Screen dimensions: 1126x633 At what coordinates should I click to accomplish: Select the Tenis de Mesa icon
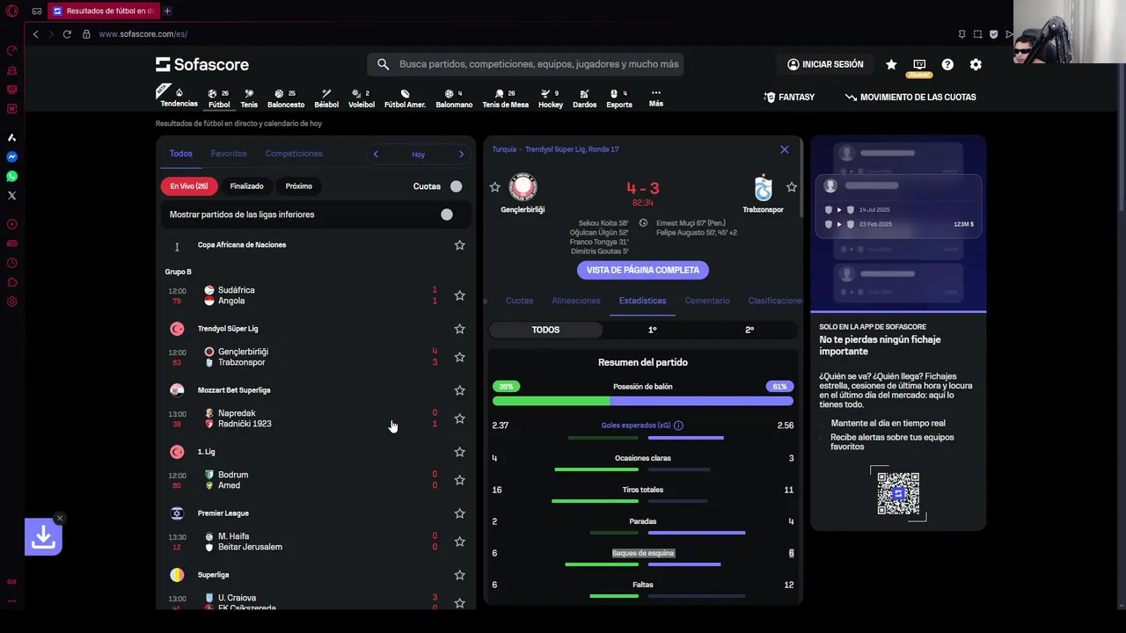tap(505, 98)
